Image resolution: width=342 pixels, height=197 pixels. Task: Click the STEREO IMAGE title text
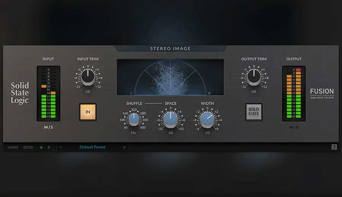click(x=170, y=48)
